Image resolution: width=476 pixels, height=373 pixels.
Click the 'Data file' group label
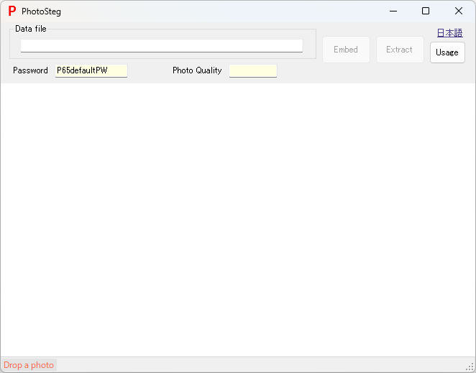(x=31, y=29)
